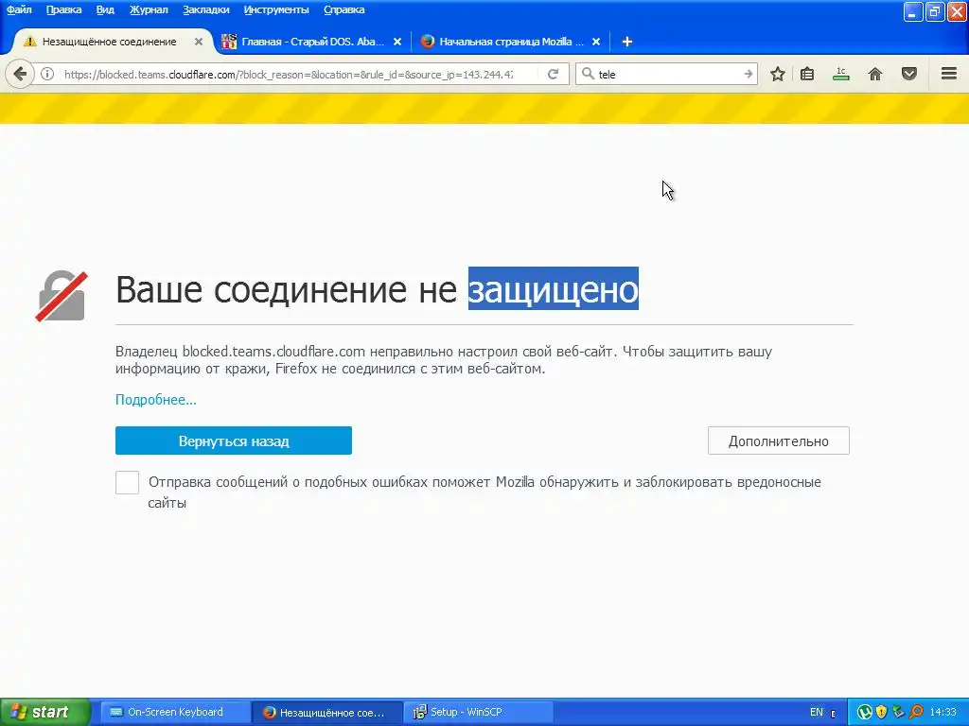Minimize the Firefox window

click(x=913, y=11)
